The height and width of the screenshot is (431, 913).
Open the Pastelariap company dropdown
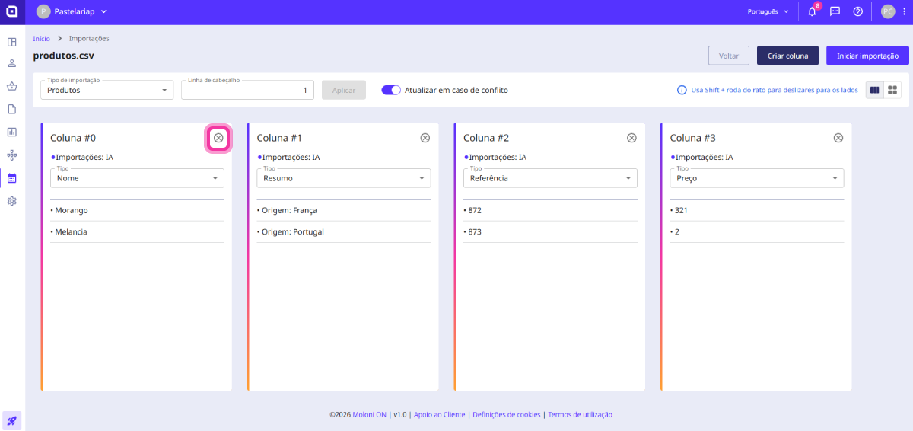(72, 11)
